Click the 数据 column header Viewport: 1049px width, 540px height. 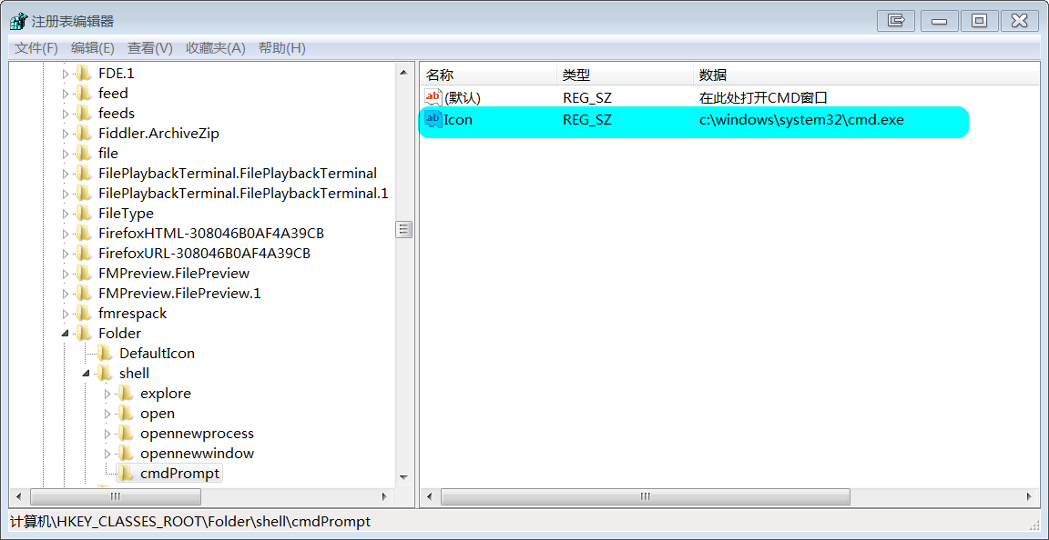click(866, 75)
